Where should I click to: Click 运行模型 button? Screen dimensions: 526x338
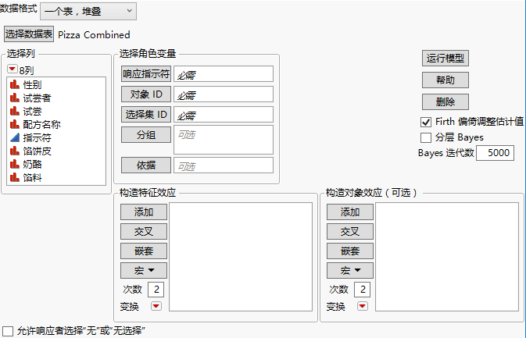click(x=445, y=59)
